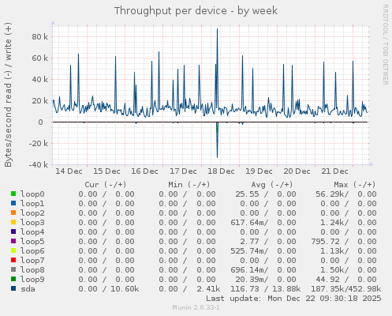Click the loop9 dark green legend swatch

pos(13,279)
